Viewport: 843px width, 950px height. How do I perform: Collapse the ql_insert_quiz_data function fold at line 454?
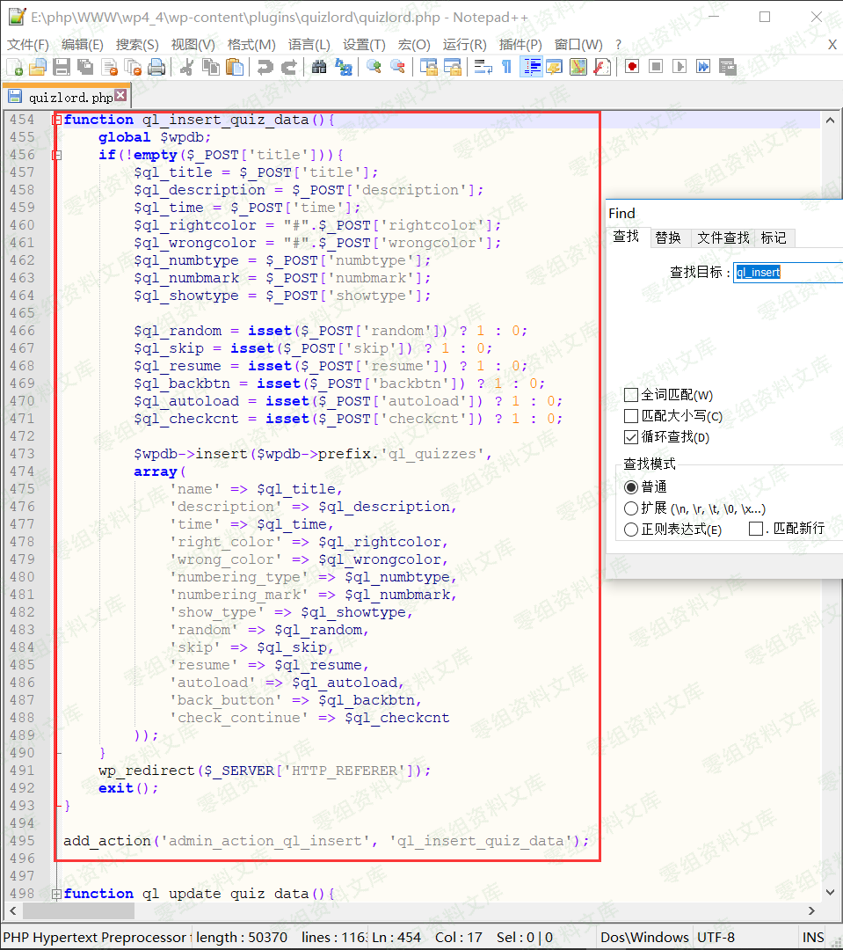click(x=56, y=120)
